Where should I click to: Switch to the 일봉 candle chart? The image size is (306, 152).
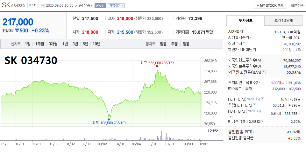[163, 44]
